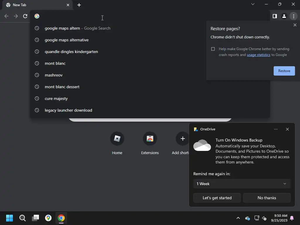Open the Chrome profile avatar icon
Viewport: 300px width, 225px height.
pos(284,16)
